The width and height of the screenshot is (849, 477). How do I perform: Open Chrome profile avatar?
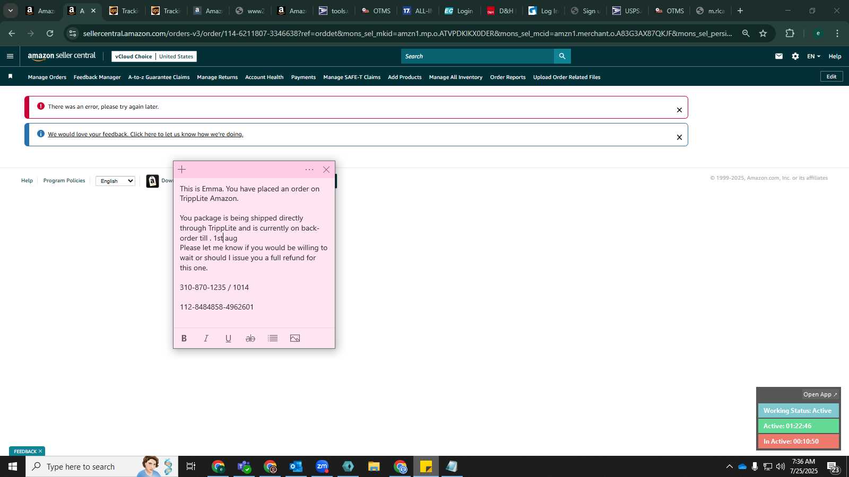pos(818,33)
